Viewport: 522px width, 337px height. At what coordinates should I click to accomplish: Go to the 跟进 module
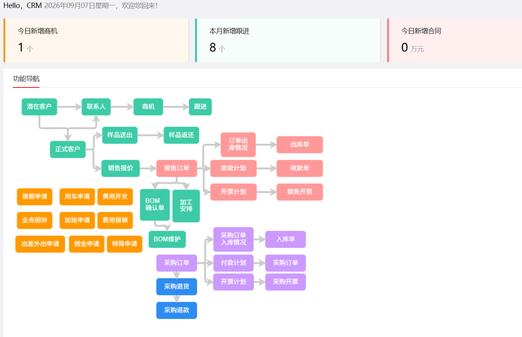point(200,107)
